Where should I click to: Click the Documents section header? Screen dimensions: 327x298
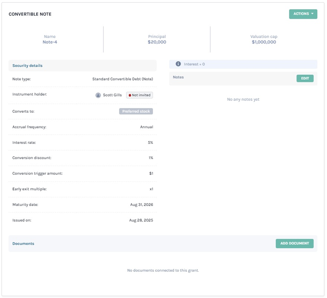[x=23, y=244]
